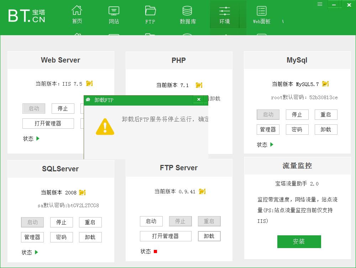Screen dimensions: 356x268
Task: Click 启动 in SQLServer panel
Action: (x=32, y=222)
